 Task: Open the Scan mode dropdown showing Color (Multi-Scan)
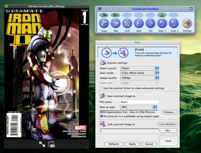point(140,73)
